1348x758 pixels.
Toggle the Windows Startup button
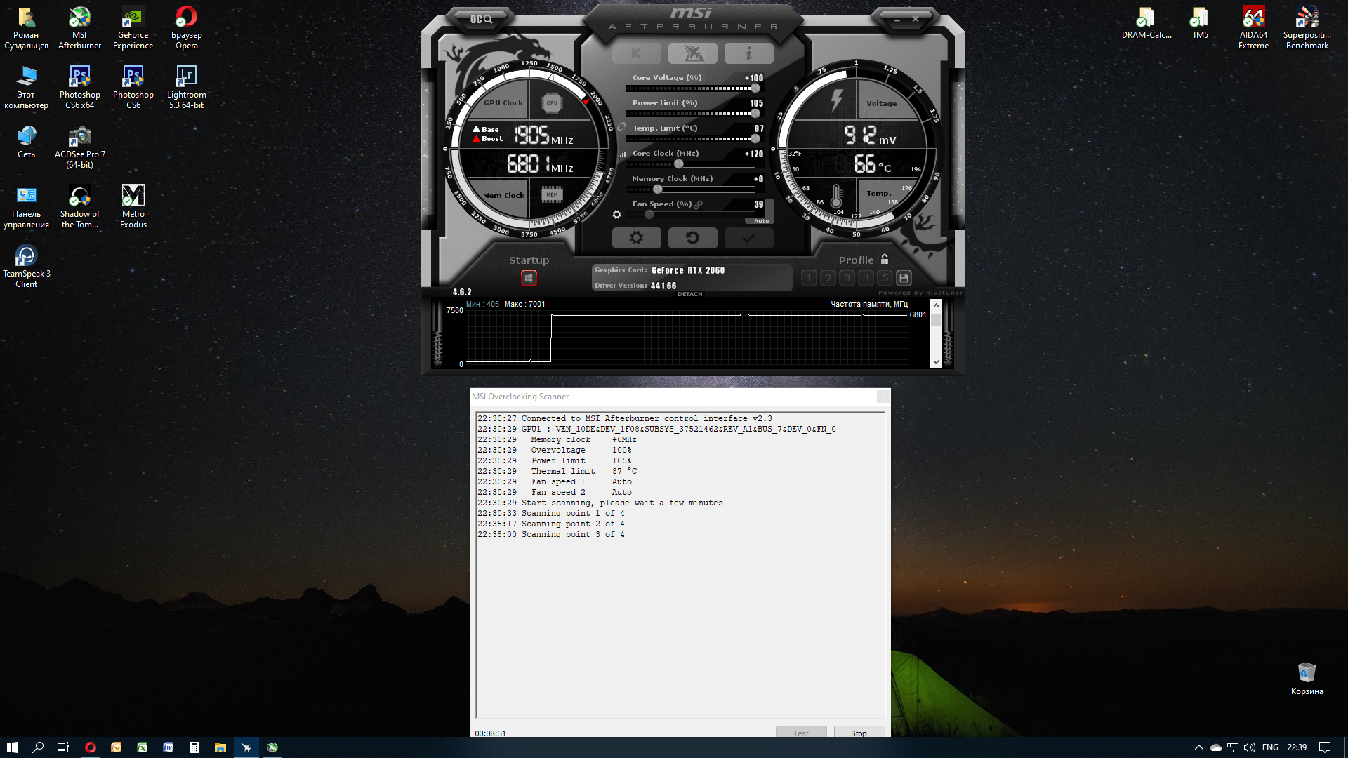pos(529,278)
